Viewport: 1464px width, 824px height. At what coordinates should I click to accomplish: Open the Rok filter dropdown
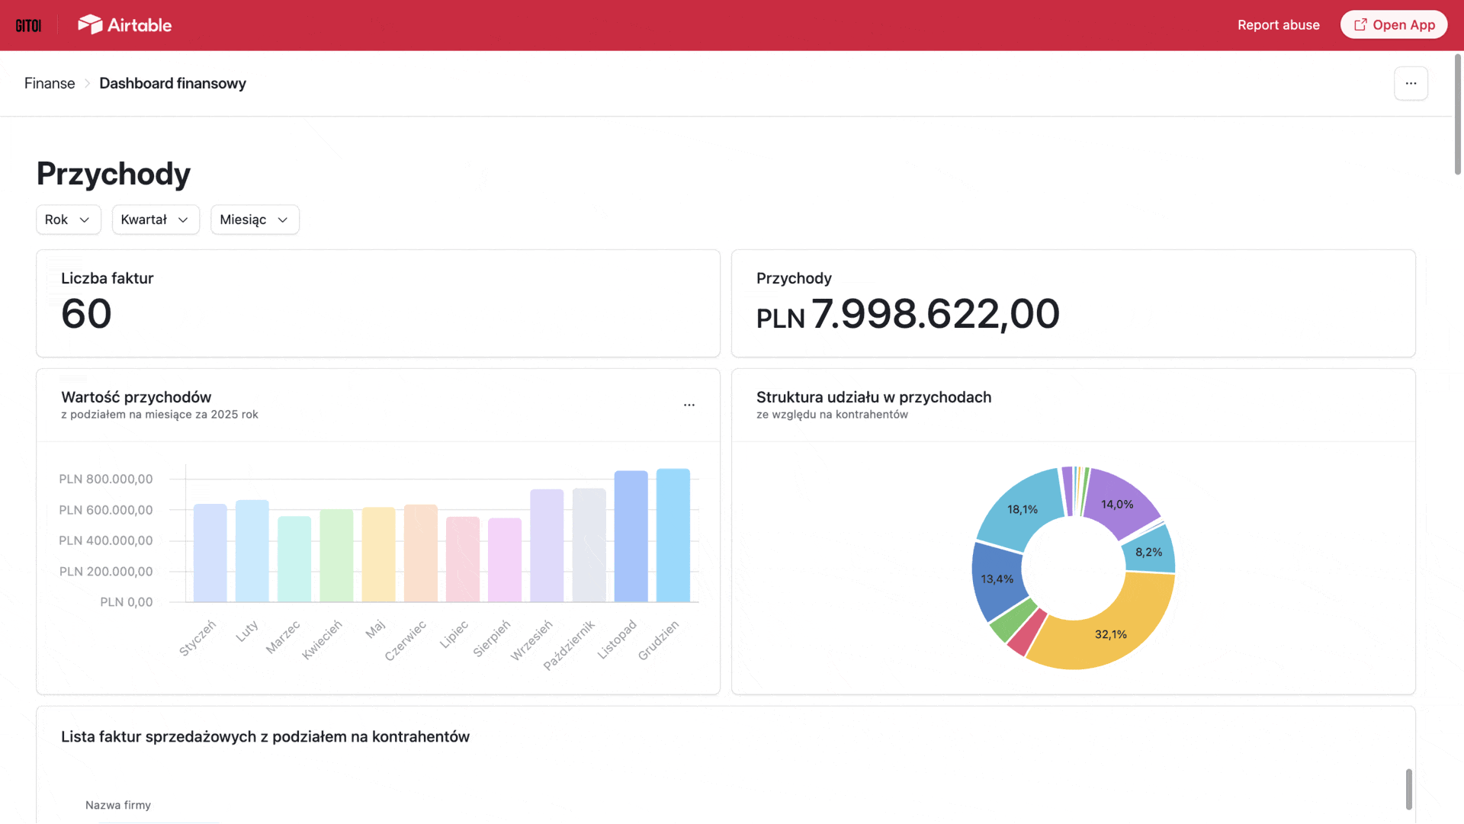[68, 220]
